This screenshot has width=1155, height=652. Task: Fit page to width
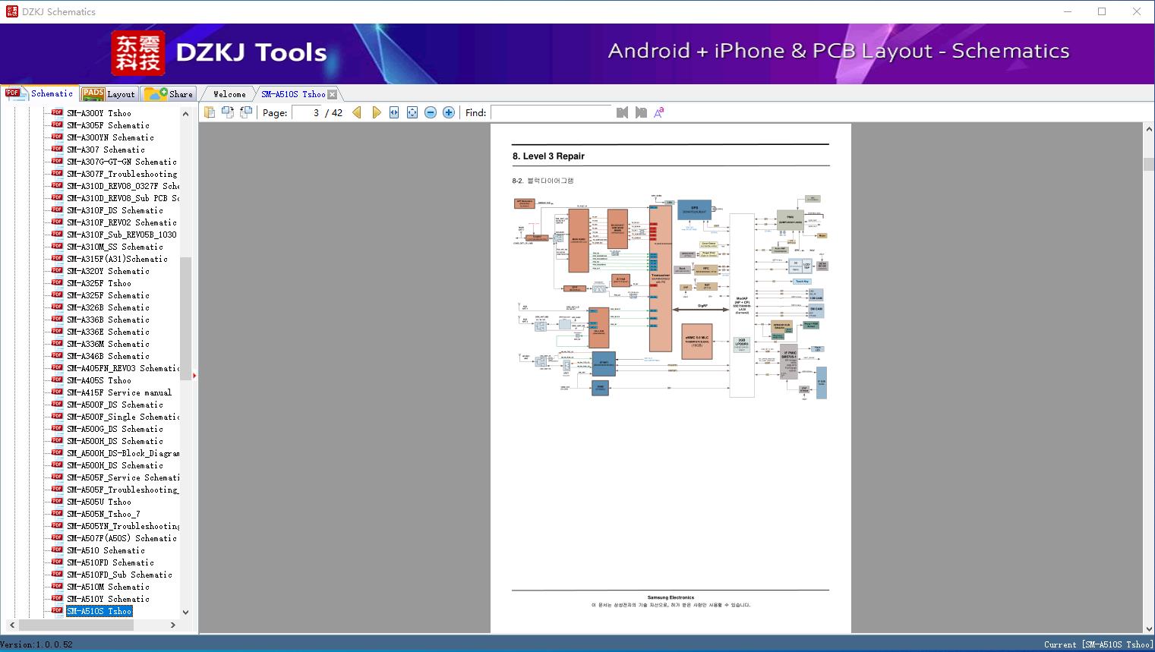(x=394, y=112)
